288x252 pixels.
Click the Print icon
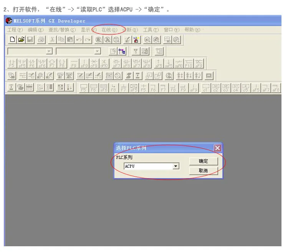[41, 39]
